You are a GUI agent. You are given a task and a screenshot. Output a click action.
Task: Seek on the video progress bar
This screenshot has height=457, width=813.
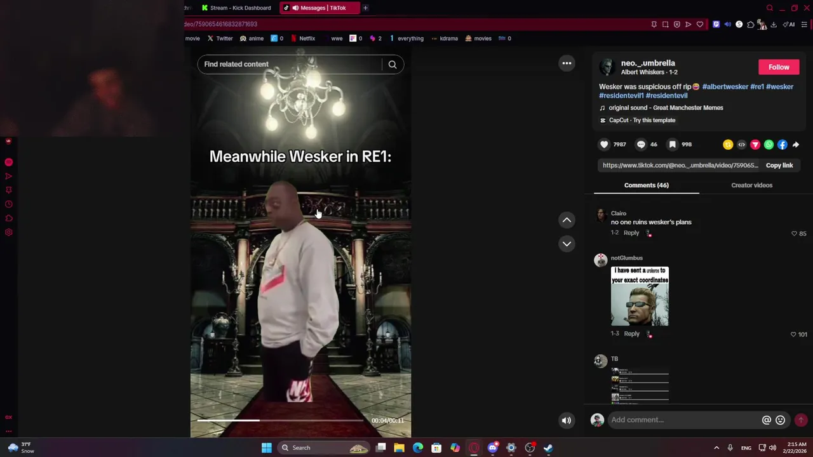(279, 420)
